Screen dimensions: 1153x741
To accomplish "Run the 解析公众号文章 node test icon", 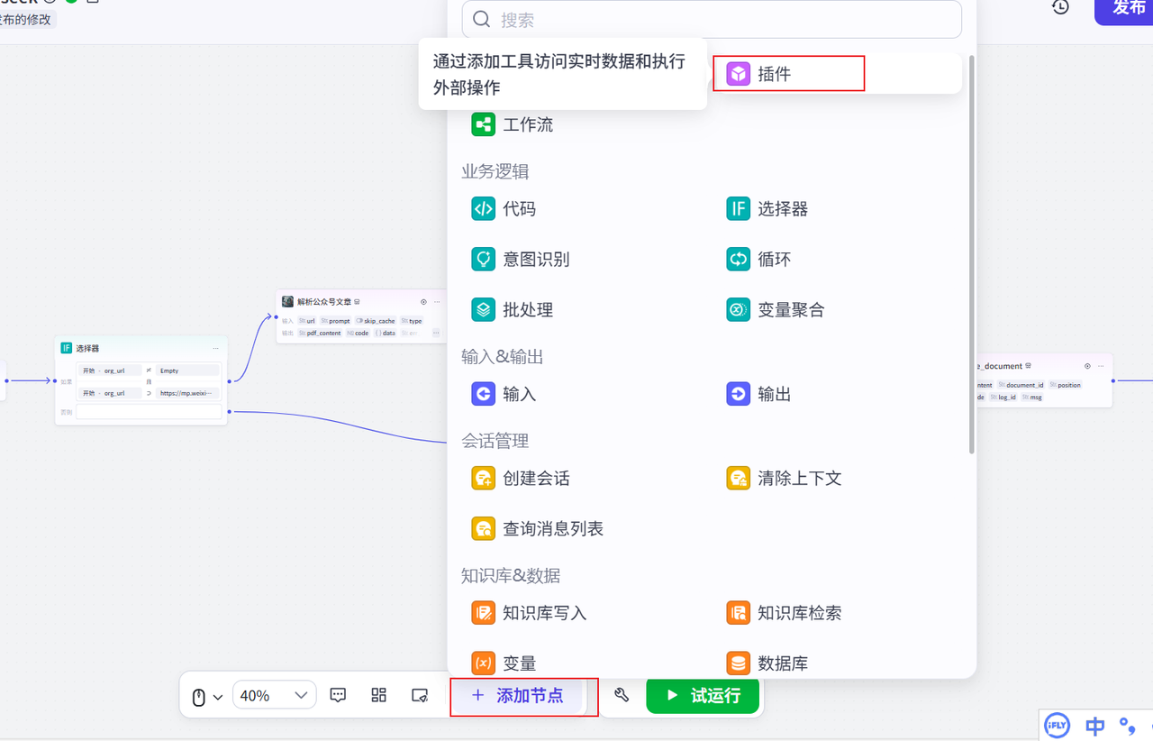I will (x=423, y=302).
